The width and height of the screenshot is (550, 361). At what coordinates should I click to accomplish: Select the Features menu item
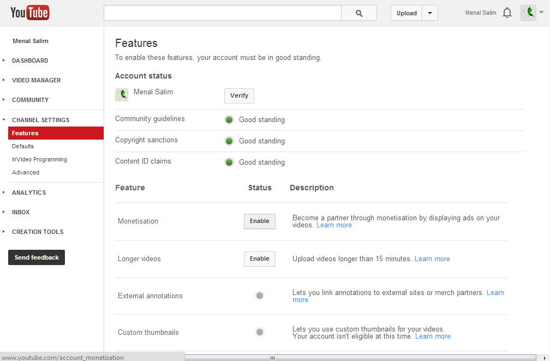point(56,133)
